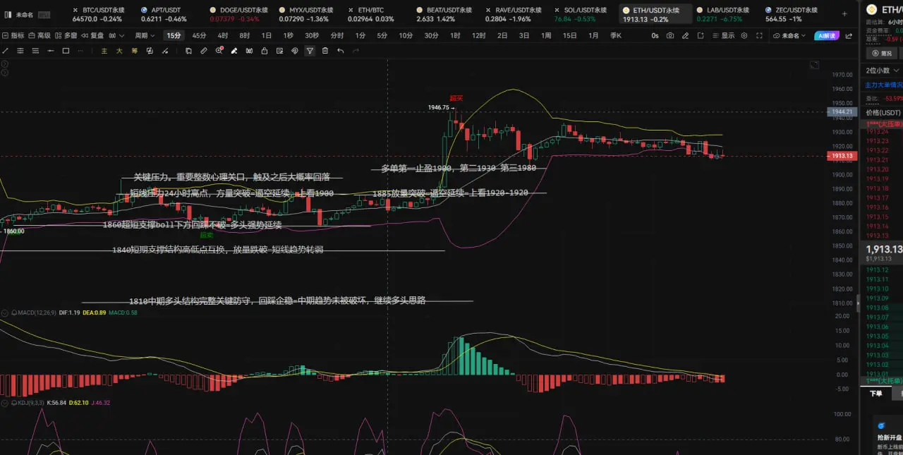Viewport: 903px width, 455px height.
Task: Open the 指标 indicators button
Action: 13,35
